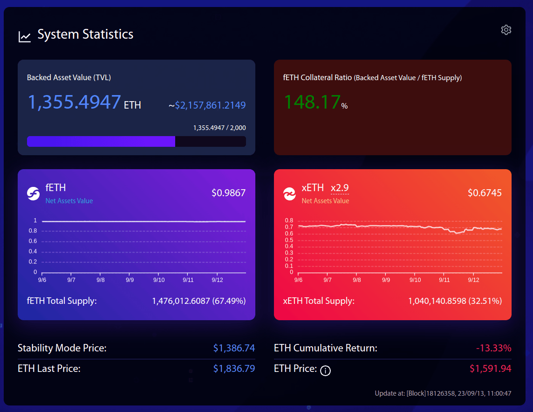Click the xETH Net Assets Value label

pyautogui.click(x=325, y=201)
